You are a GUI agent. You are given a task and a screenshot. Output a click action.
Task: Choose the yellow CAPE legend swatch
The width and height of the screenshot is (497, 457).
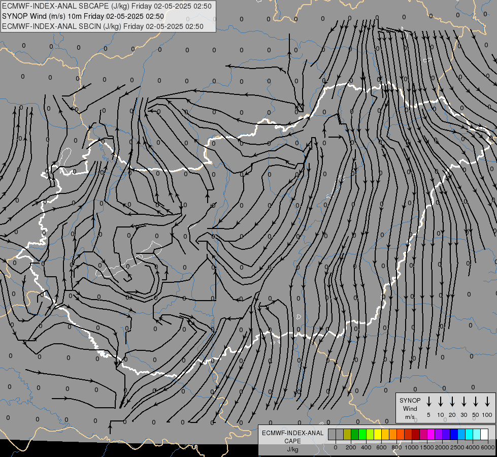point(378,434)
